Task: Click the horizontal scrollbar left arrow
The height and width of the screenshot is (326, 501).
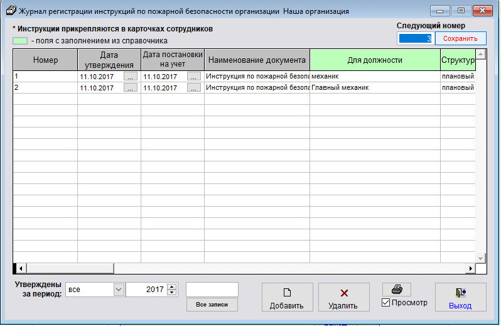Action: pos(21,268)
